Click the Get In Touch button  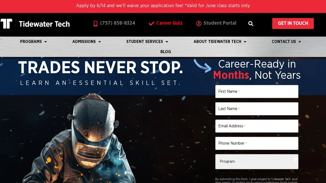coord(293,23)
